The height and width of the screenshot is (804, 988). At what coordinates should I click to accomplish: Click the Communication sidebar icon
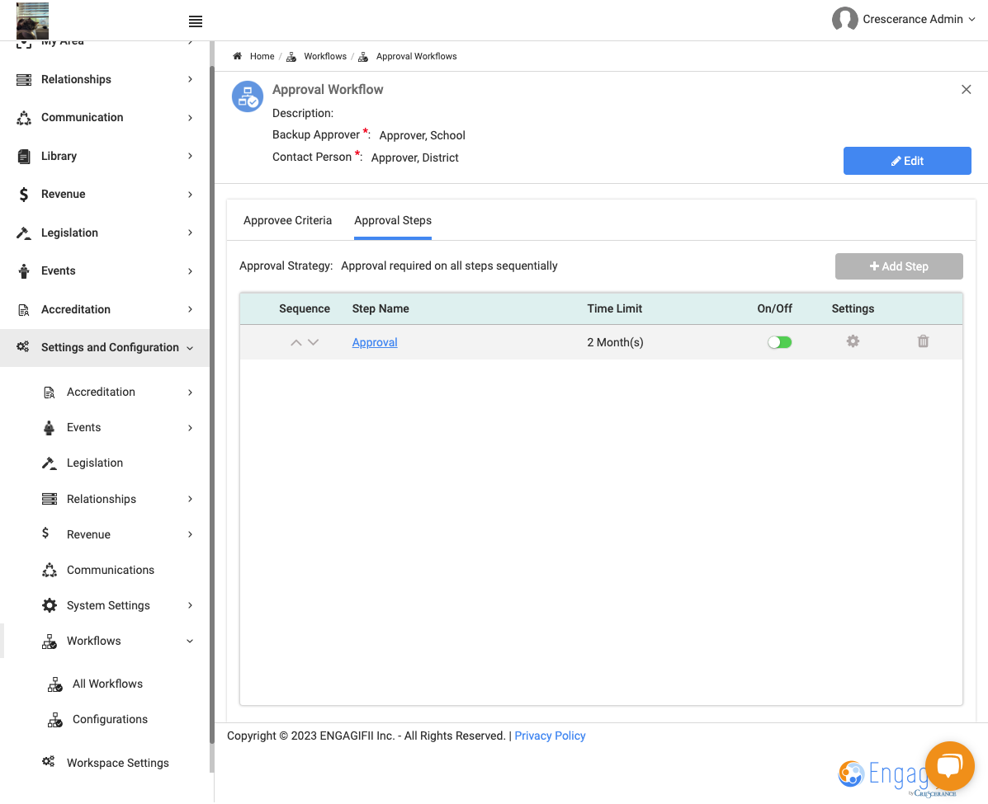(x=24, y=118)
